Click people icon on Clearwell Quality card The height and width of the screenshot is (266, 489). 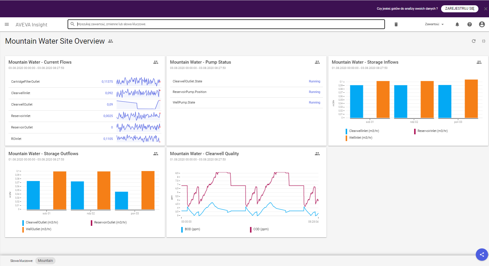tap(317, 154)
